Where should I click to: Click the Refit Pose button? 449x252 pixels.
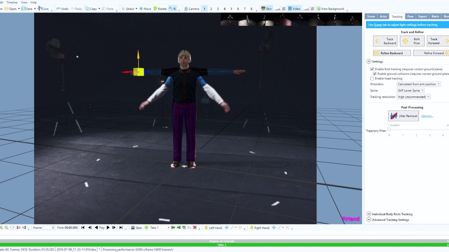pos(412,41)
